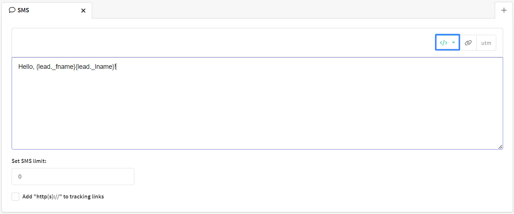Close the SMS tab with the X
514x214 pixels.
click(83, 11)
